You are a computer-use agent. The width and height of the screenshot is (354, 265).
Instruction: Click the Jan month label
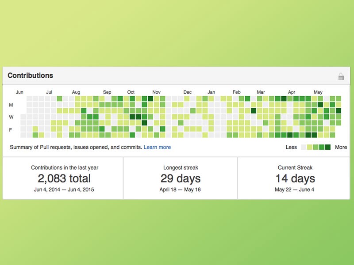click(212, 92)
